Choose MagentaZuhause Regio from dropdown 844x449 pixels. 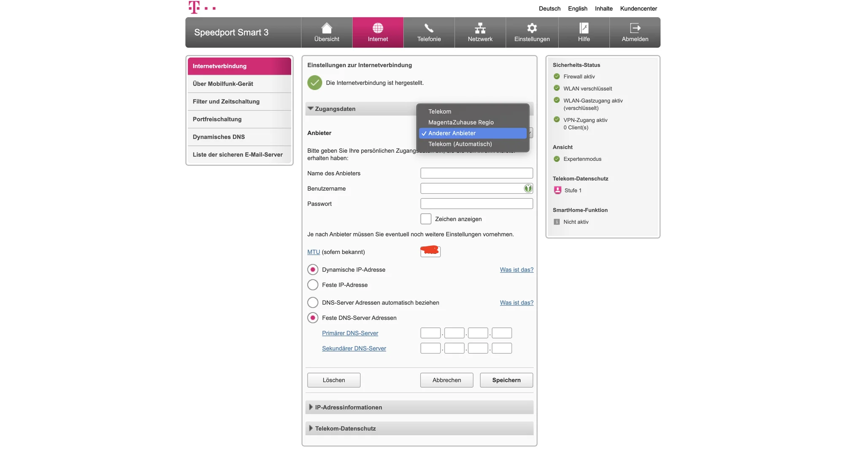pyautogui.click(x=473, y=122)
